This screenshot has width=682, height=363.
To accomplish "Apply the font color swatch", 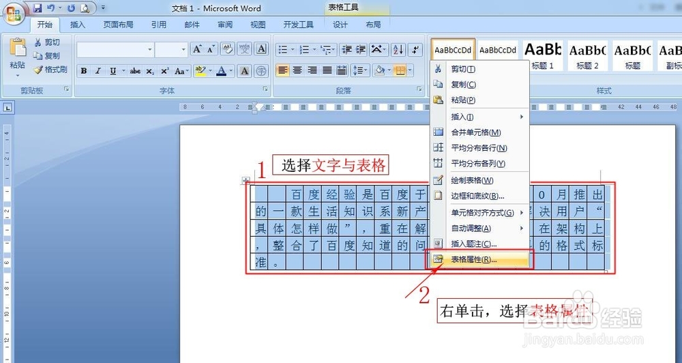I will [222, 70].
